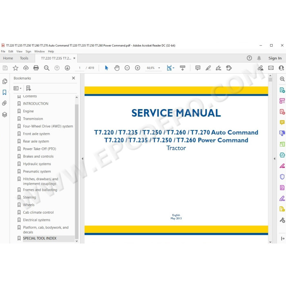Click the Sign In button
The height and width of the screenshot is (286, 286).
click(x=275, y=58)
